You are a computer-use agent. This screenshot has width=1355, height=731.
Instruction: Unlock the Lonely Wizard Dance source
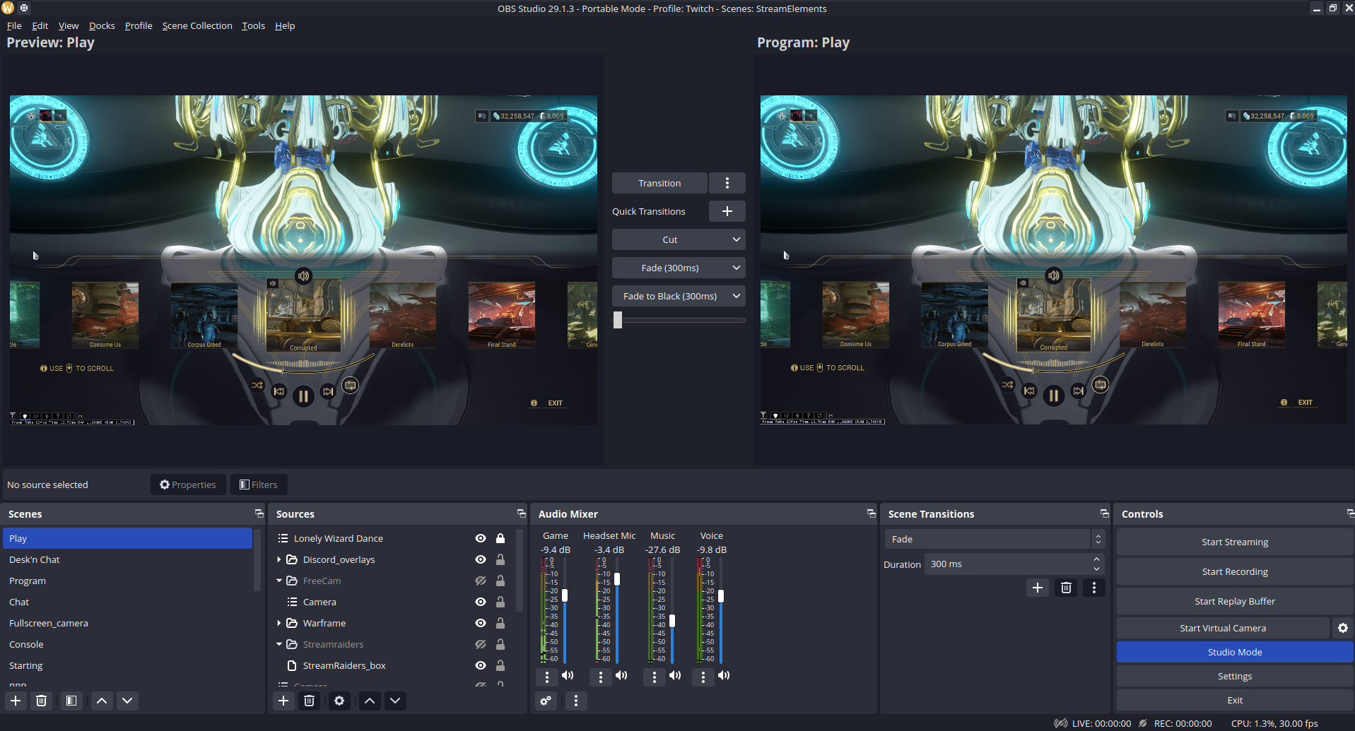(x=500, y=538)
